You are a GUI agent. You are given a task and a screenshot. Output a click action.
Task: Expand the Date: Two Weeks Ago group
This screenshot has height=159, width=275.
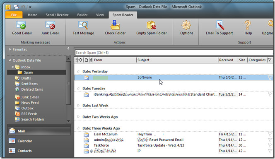point(78,117)
